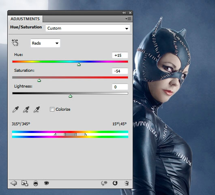Screen dimensions: 215x195
Task: View previous state icon
Action: [x=104, y=183]
